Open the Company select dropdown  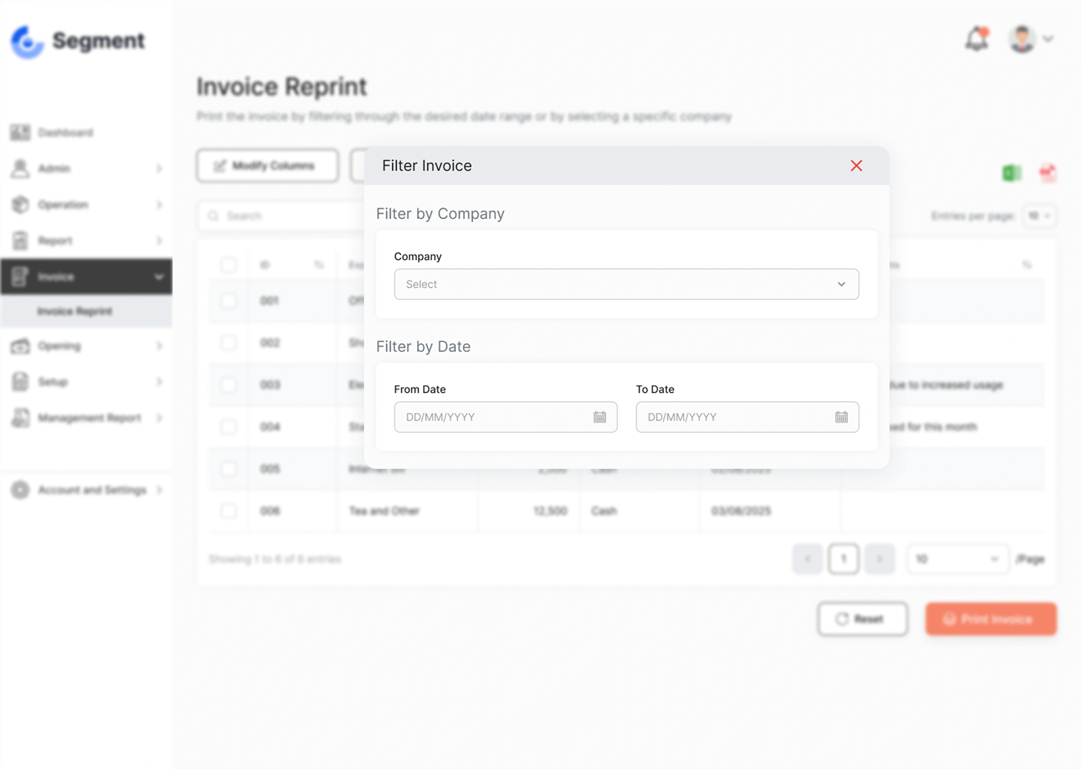[x=626, y=284]
